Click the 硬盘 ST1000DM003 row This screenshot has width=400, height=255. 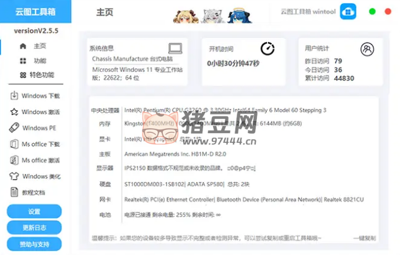coord(174,184)
